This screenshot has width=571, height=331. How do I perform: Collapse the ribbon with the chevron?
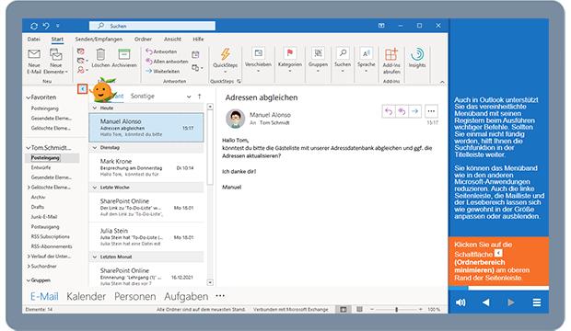[x=442, y=82]
